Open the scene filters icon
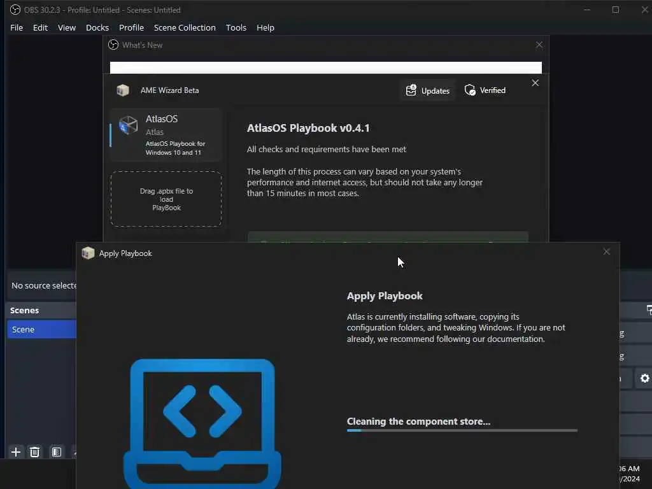This screenshot has width=652, height=489. click(x=56, y=452)
